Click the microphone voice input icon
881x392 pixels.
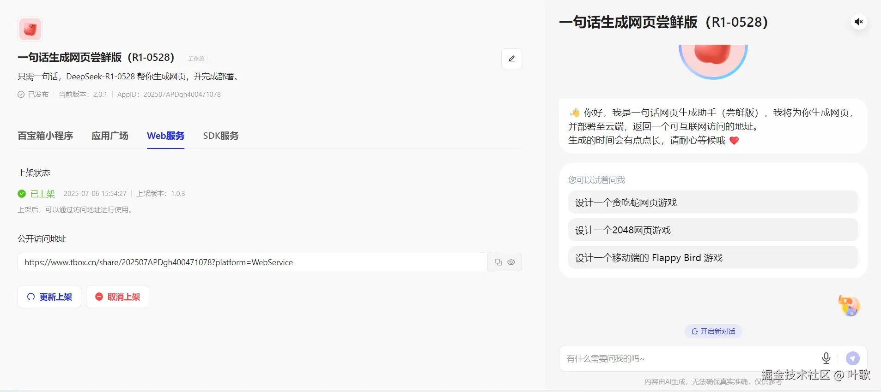826,358
